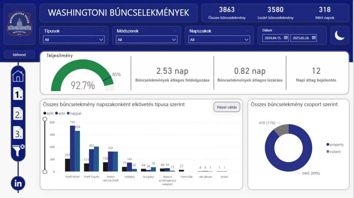
Task: Click the start date input field
Action: (272, 38)
